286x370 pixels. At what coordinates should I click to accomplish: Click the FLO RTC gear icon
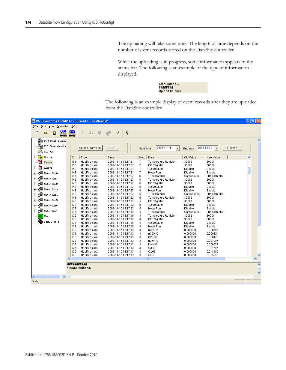coord(40,151)
